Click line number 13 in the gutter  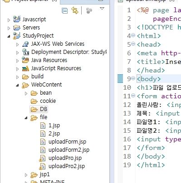pos(127,113)
